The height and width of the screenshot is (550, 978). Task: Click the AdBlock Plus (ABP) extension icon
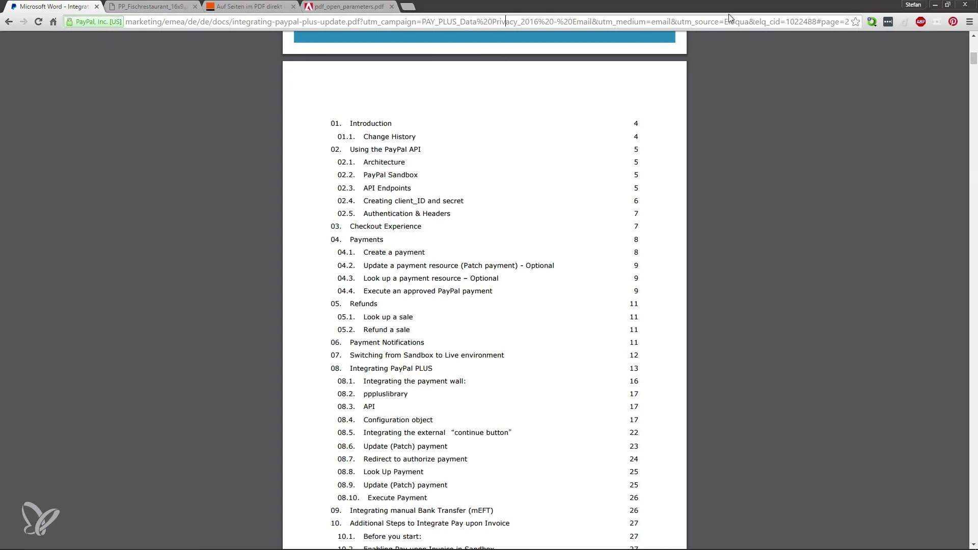pos(921,21)
